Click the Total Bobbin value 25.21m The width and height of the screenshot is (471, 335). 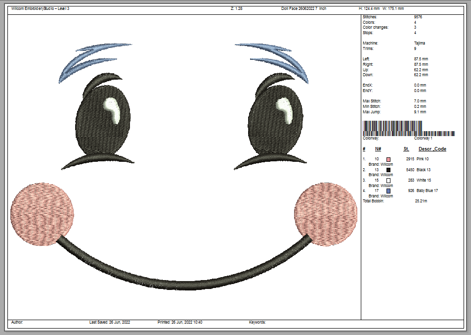421,201
